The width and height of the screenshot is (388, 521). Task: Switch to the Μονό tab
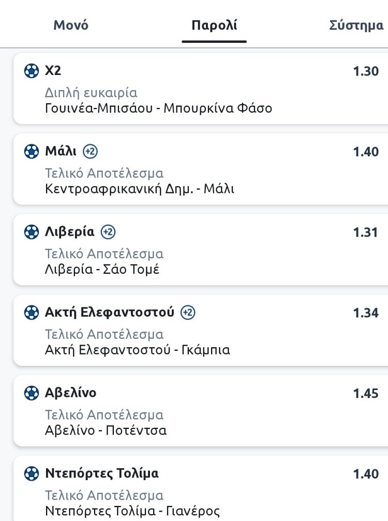coord(71,25)
